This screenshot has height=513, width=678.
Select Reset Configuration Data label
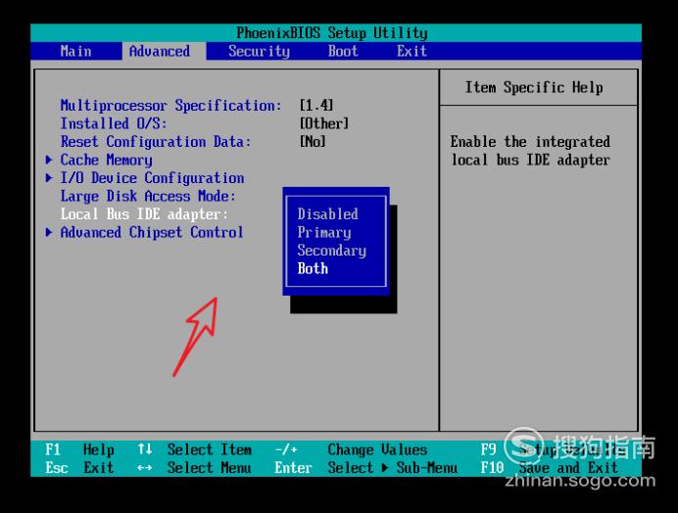coord(156,142)
